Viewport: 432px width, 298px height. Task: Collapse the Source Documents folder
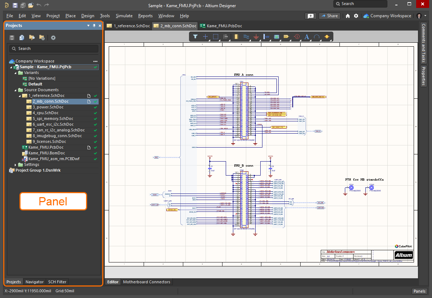pyautogui.click(x=15, y=90)
